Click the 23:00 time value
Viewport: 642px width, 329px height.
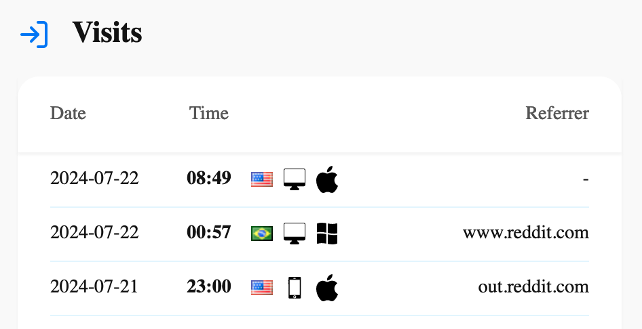(209, 287)
